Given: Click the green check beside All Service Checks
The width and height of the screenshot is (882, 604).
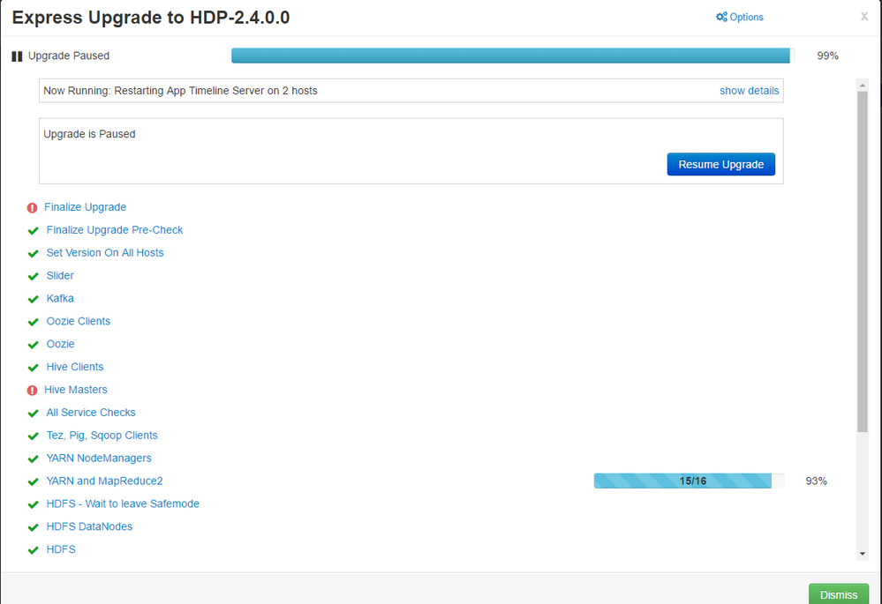Looking at the screenshot, I should tap(34, 414).
